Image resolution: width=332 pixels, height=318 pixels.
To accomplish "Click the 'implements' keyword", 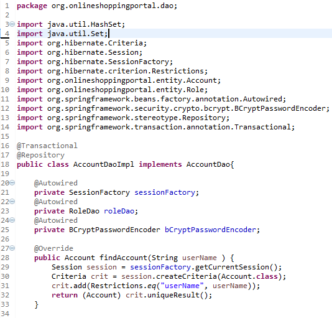I will [x=160, y=164].
